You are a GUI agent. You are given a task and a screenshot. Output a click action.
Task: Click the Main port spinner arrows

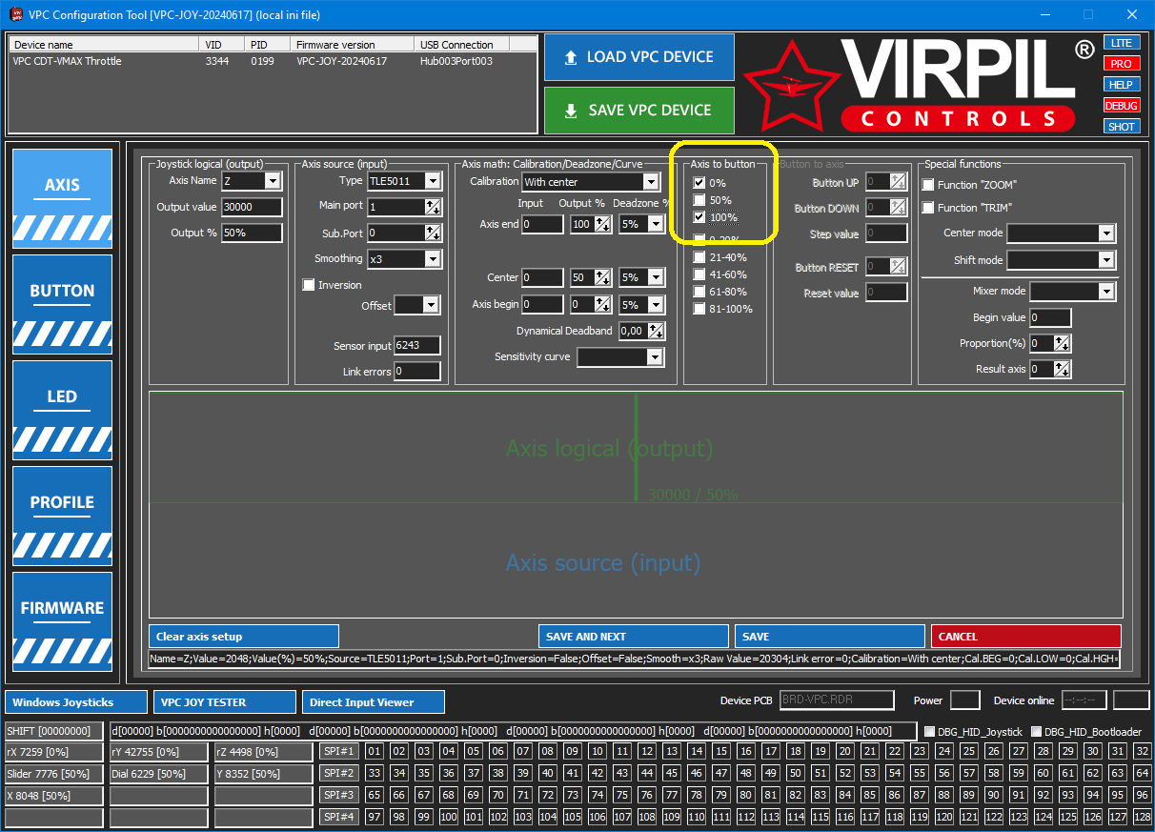pos(433,207)
